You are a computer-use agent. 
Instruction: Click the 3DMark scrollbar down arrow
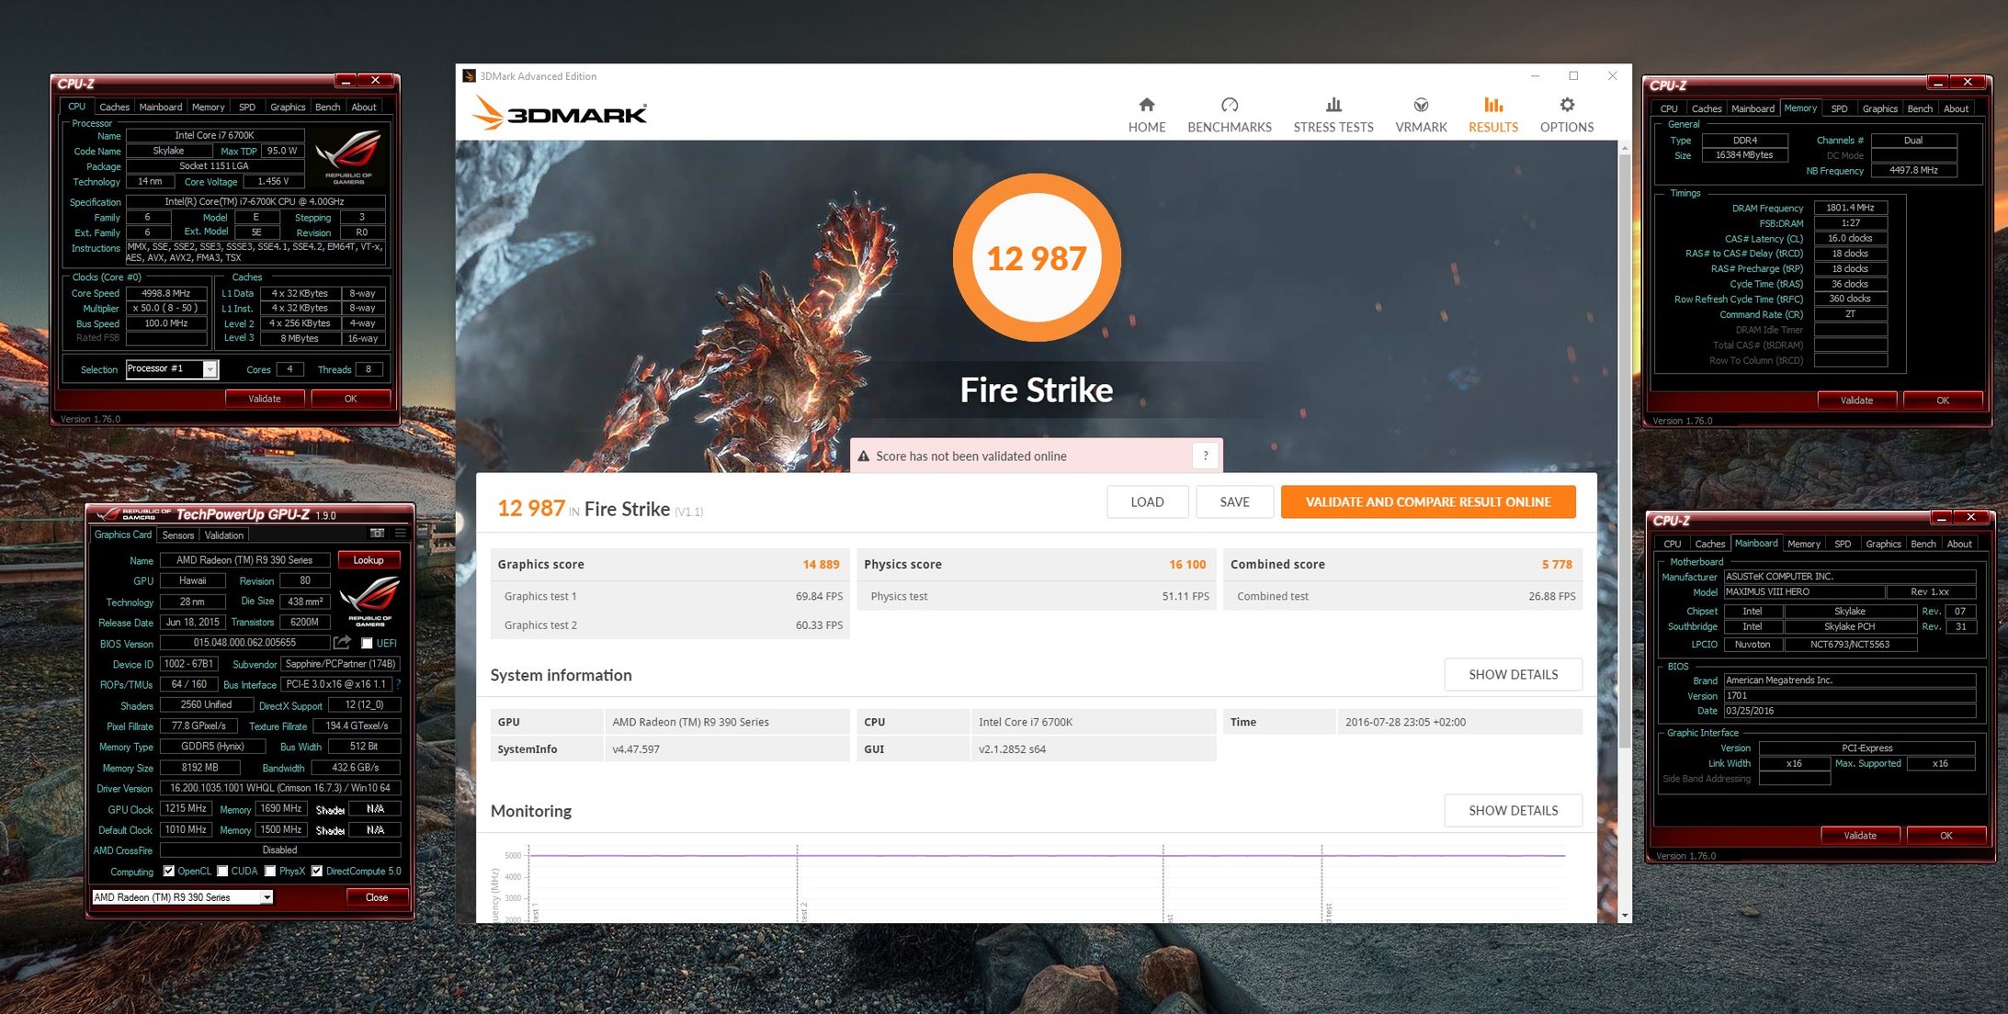(1624, 915)
